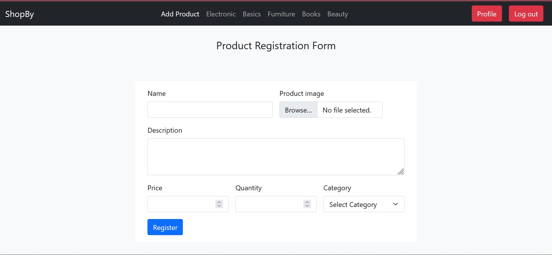Click inside the Price field
Viewport: 552px width, 255px height.
click(x=181, y=204)
